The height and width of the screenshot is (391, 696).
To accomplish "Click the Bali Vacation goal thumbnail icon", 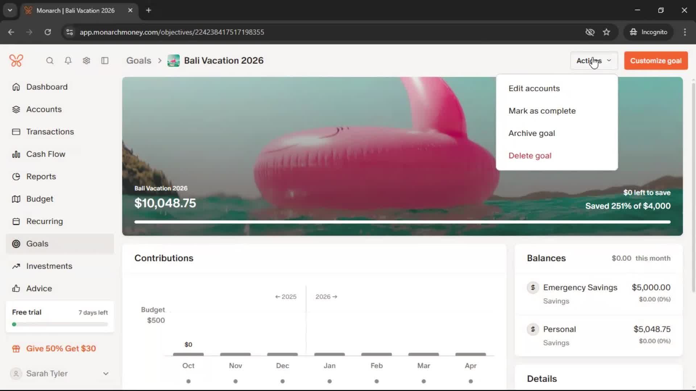I will (173, 60).
